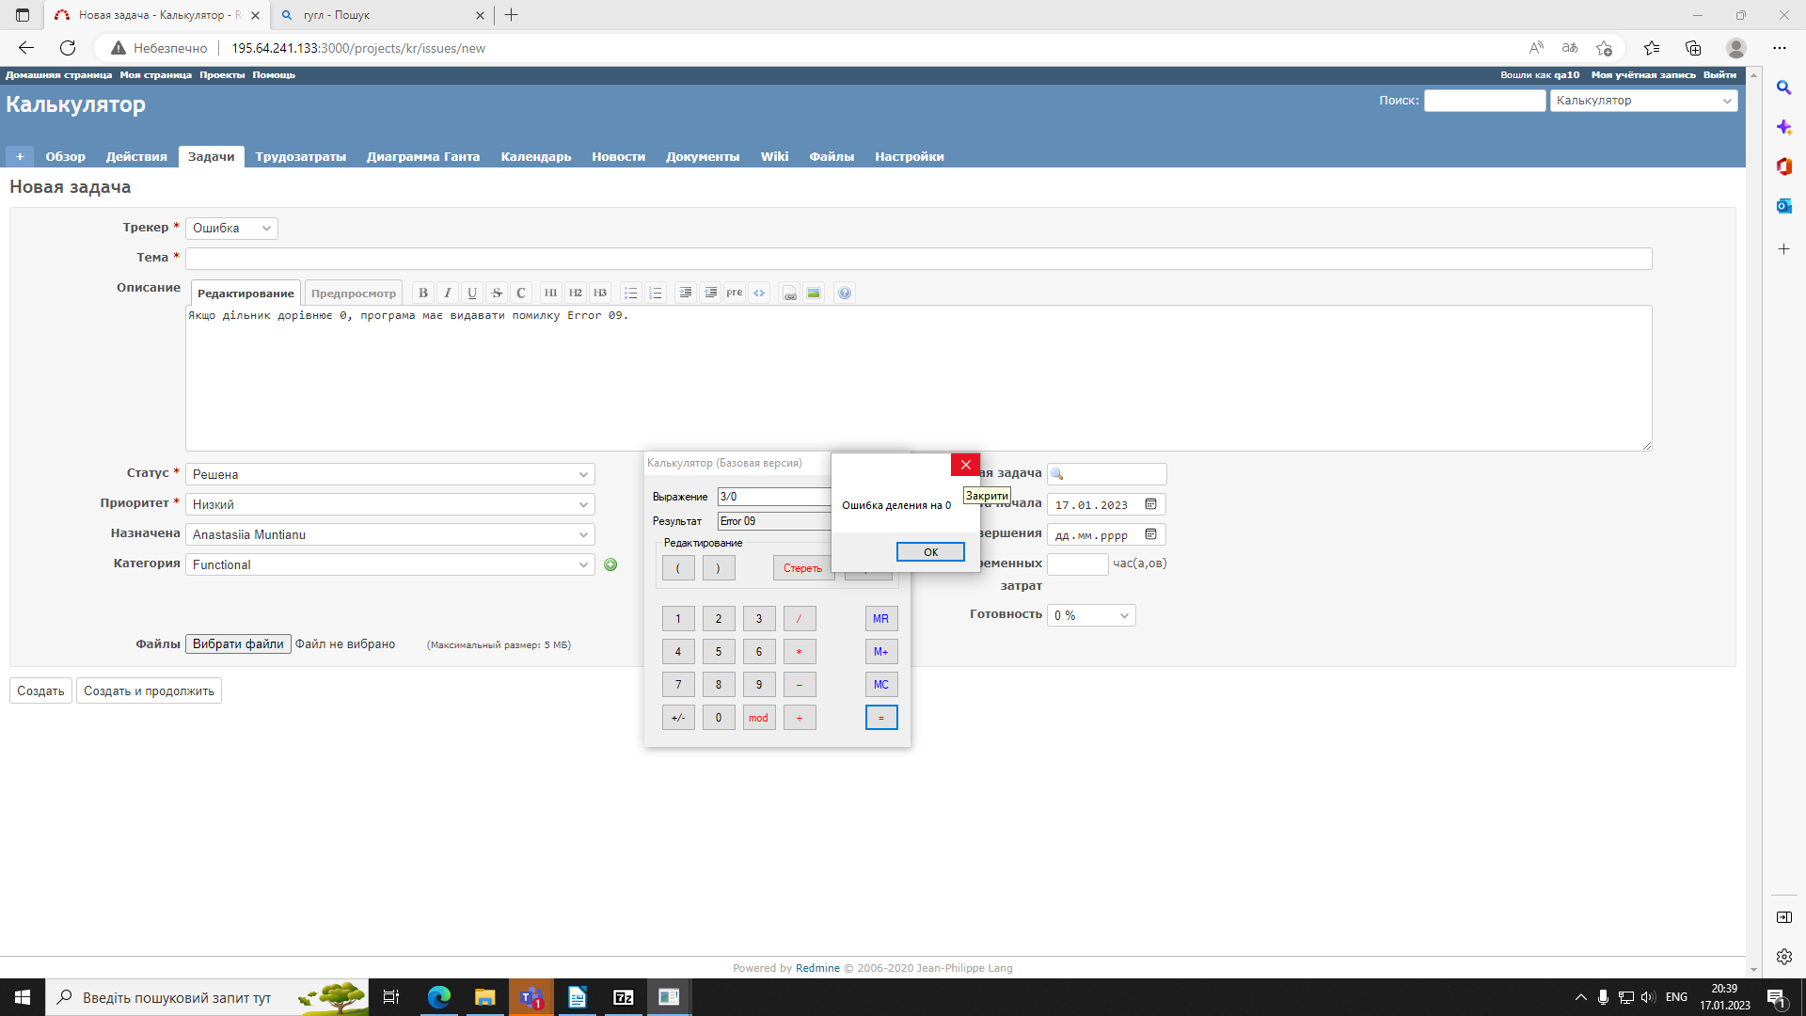Click the green add category icon
Image resolution: width=1806 pixels, height=1016 pixels.
click(x=610, y=564)
